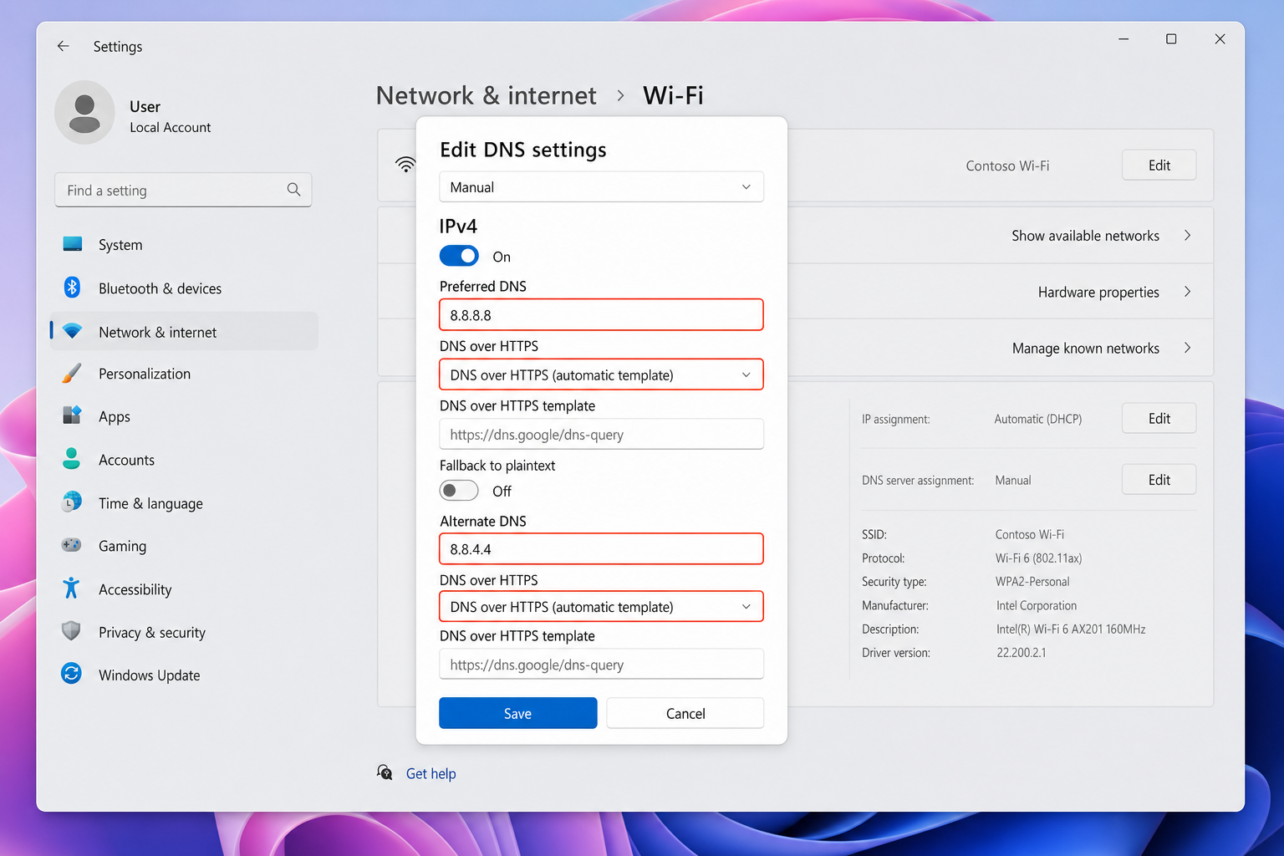Open the Apps settings page

184,416
